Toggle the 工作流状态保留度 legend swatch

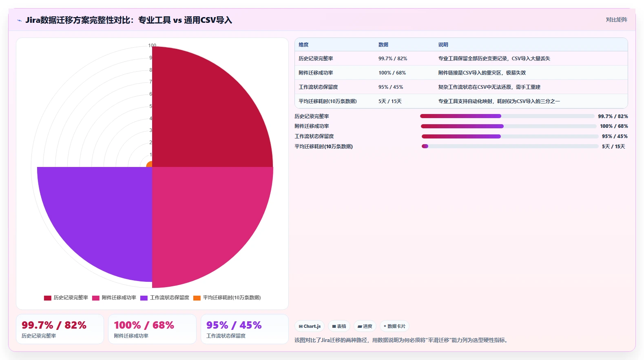(144, 298)
